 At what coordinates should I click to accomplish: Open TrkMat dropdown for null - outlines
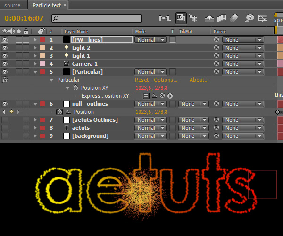(x=193, y=104)
